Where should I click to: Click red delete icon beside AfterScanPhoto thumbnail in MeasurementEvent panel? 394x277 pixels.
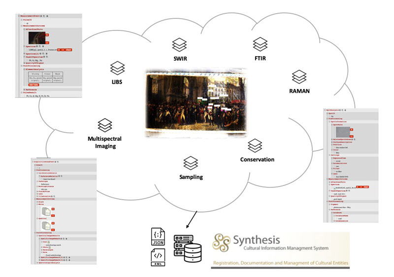tap(47, 35)
